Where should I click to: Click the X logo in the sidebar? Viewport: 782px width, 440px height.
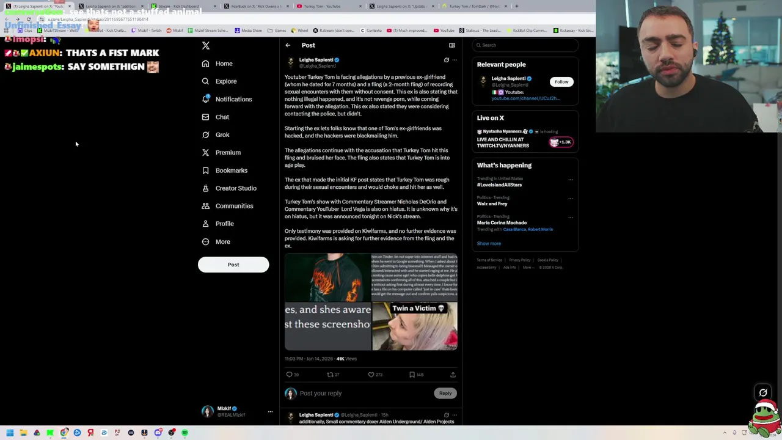tap(206, 45)
